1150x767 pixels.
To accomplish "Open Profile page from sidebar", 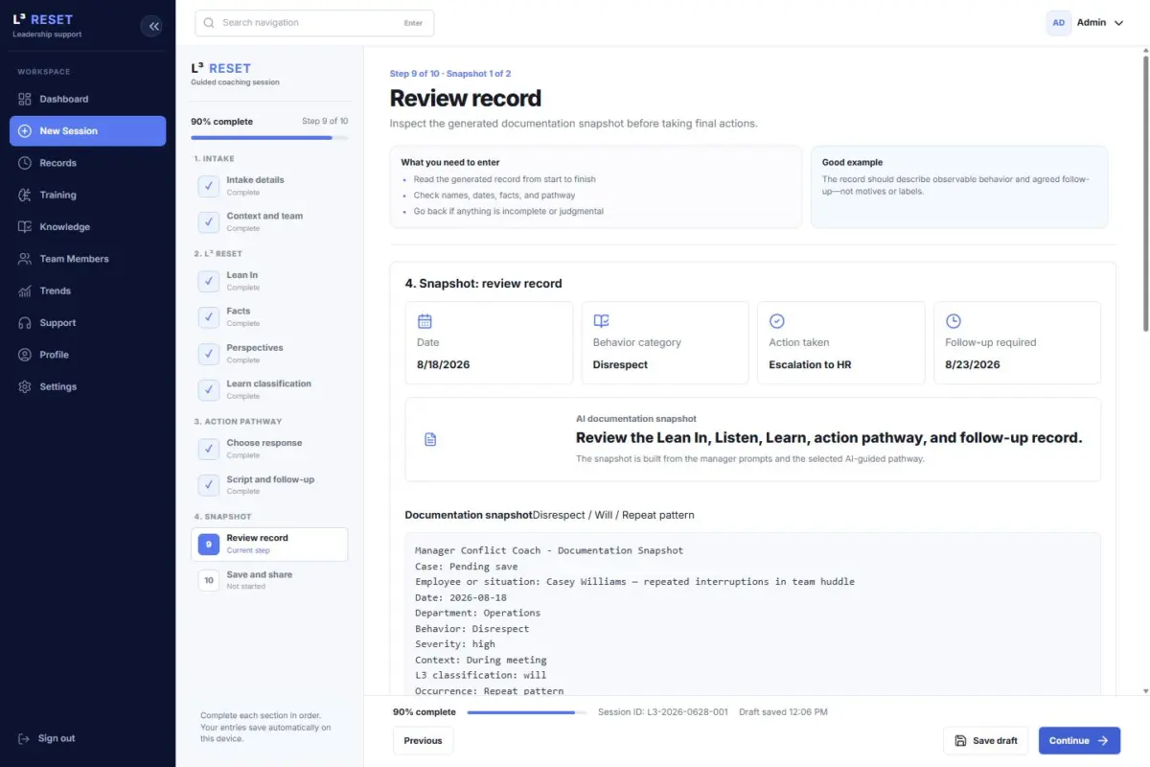I will [87, 355].
